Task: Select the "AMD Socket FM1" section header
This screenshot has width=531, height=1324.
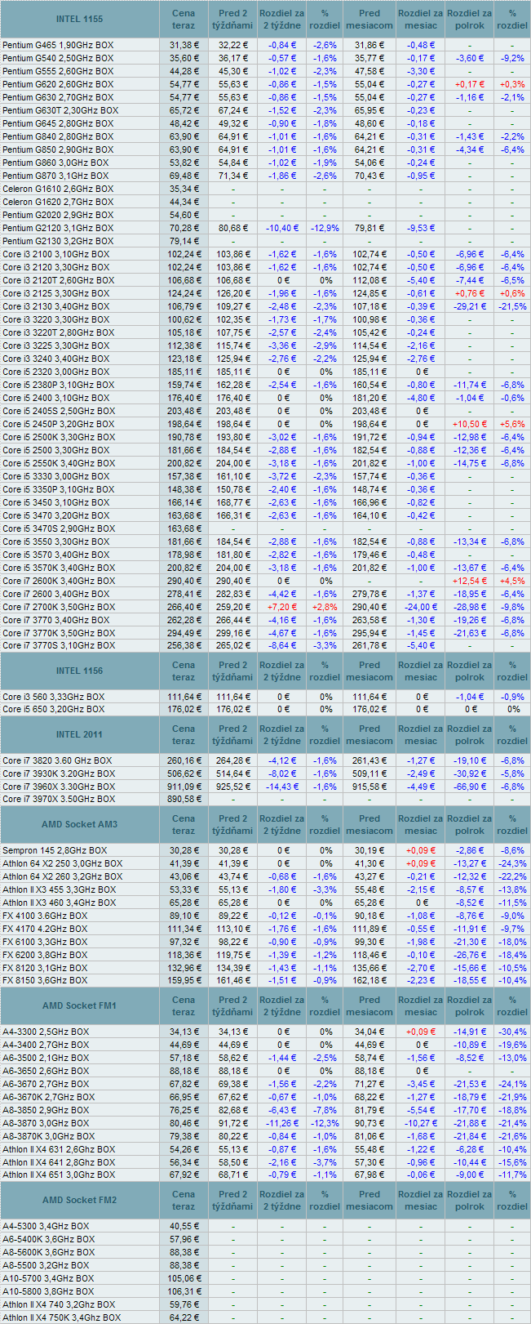Action: [80, 1005]
